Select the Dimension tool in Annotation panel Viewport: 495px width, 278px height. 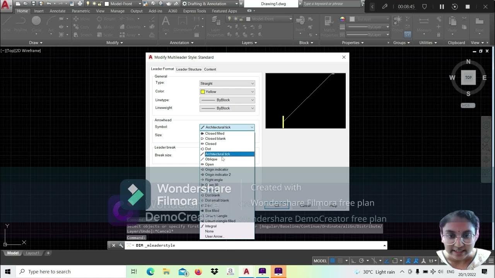point(183,24)
